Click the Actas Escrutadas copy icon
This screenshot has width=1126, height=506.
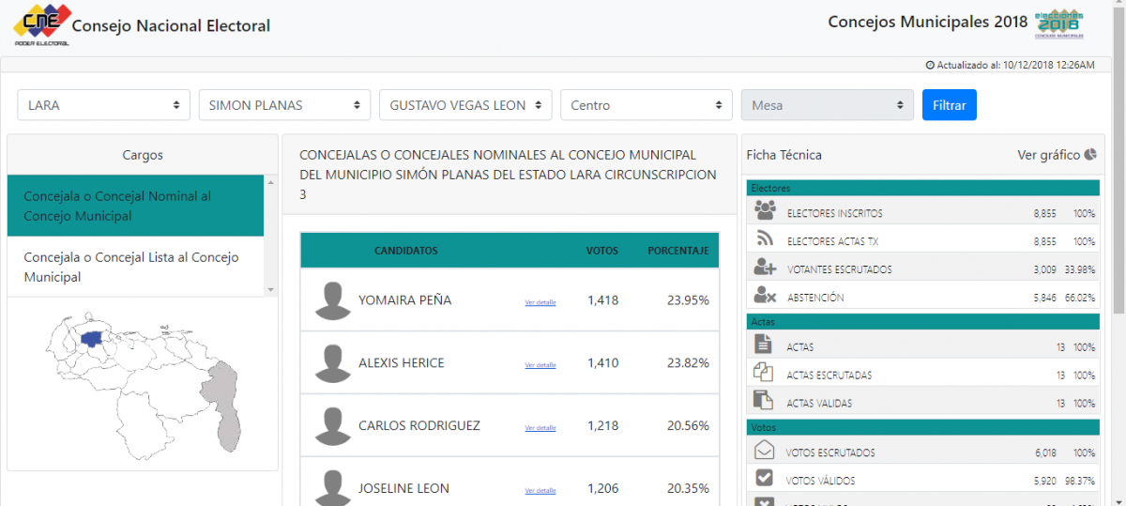click(763, 373)
